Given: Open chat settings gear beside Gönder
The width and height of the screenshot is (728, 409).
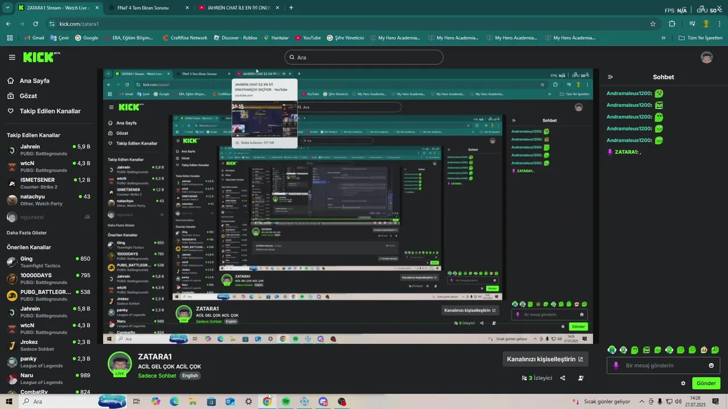Looking at the screenshot, I should point(683,383).
